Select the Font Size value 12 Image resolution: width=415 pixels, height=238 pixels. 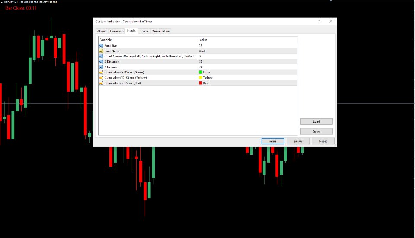(200, 46)
